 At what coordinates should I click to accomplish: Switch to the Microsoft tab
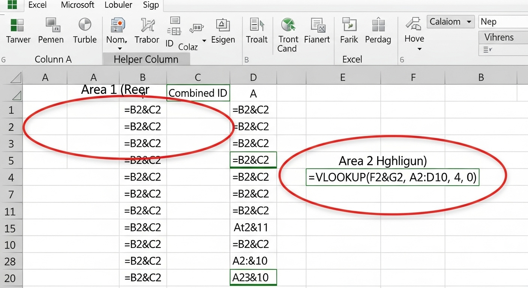click(78, 5)
